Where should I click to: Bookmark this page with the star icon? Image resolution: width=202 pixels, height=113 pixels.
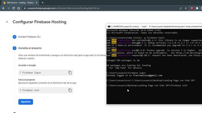coord(186,8)
